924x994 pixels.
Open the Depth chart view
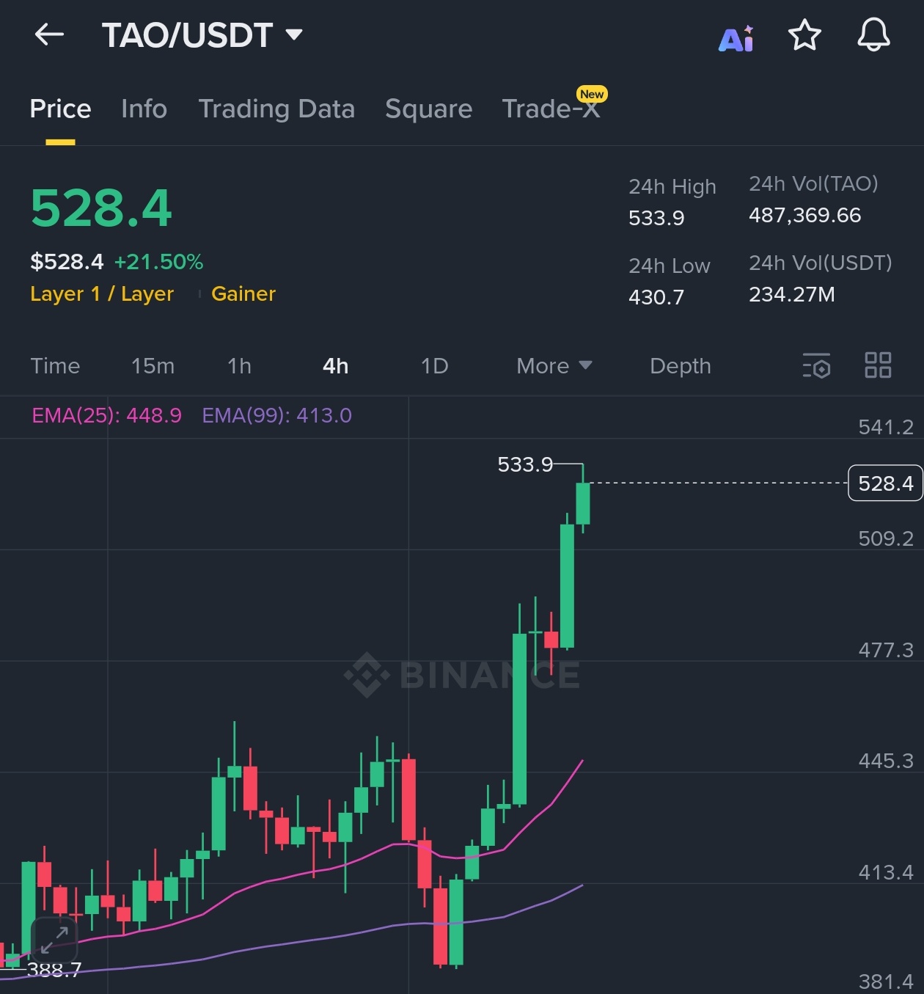(x=681, y=365)
